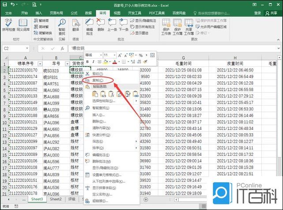This screenshot has height=210, width=283.
Task: Open the borders dropdown arrow in mini toolbar
Action: (x=128, y=62)
